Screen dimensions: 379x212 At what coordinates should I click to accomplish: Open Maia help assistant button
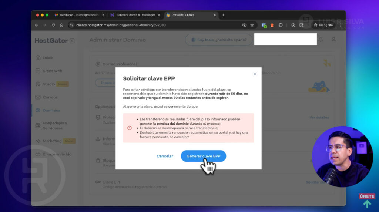coord(218,40)
